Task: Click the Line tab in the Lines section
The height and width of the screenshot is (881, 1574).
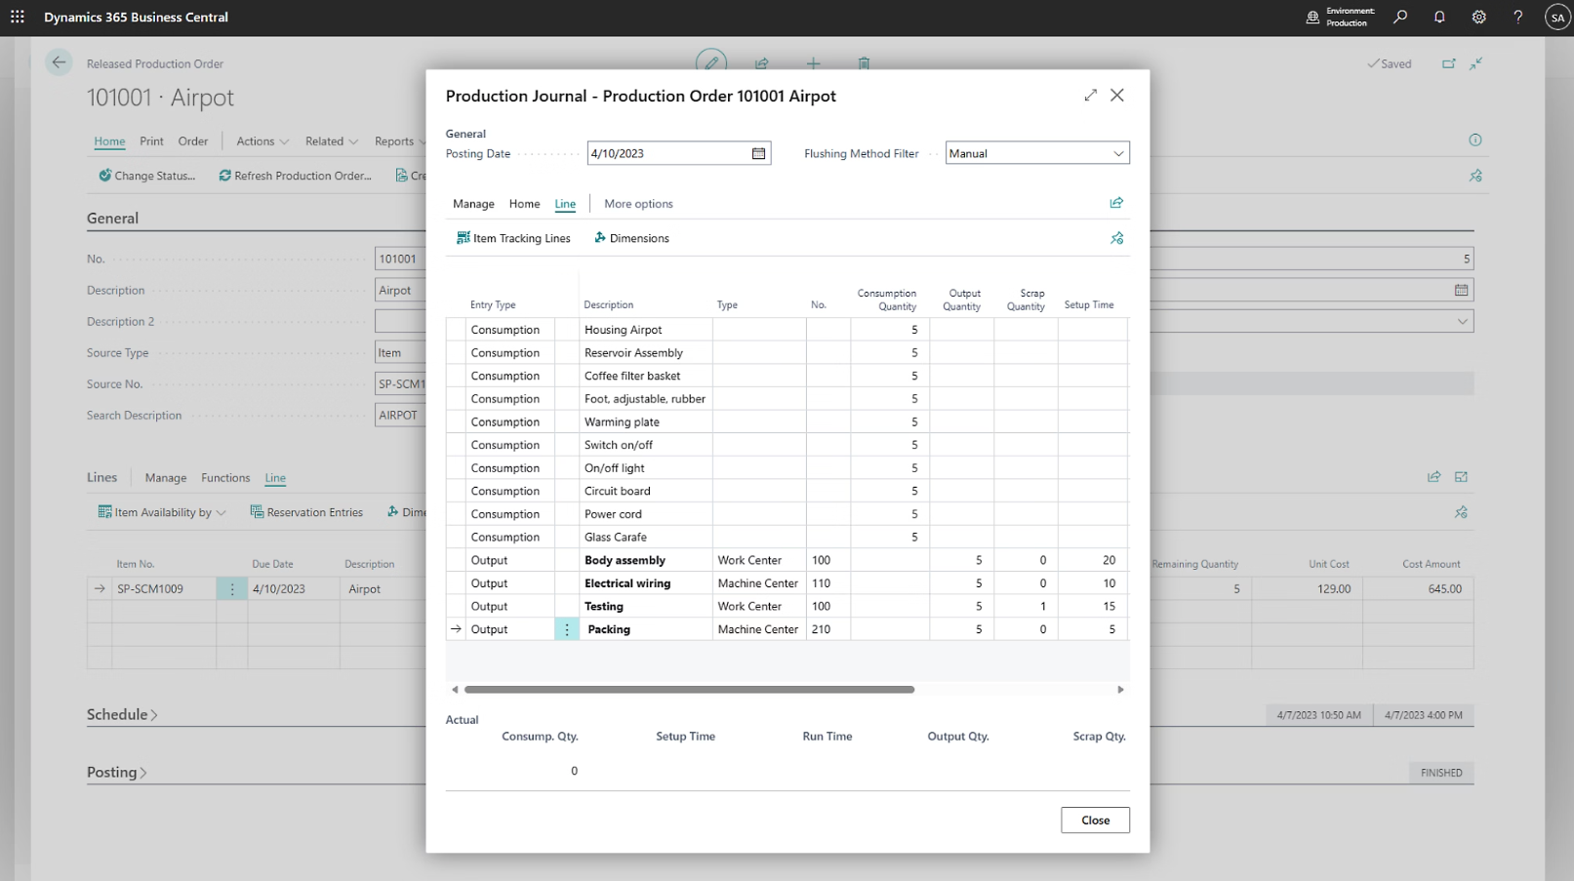Action: (x=275, y=478)
